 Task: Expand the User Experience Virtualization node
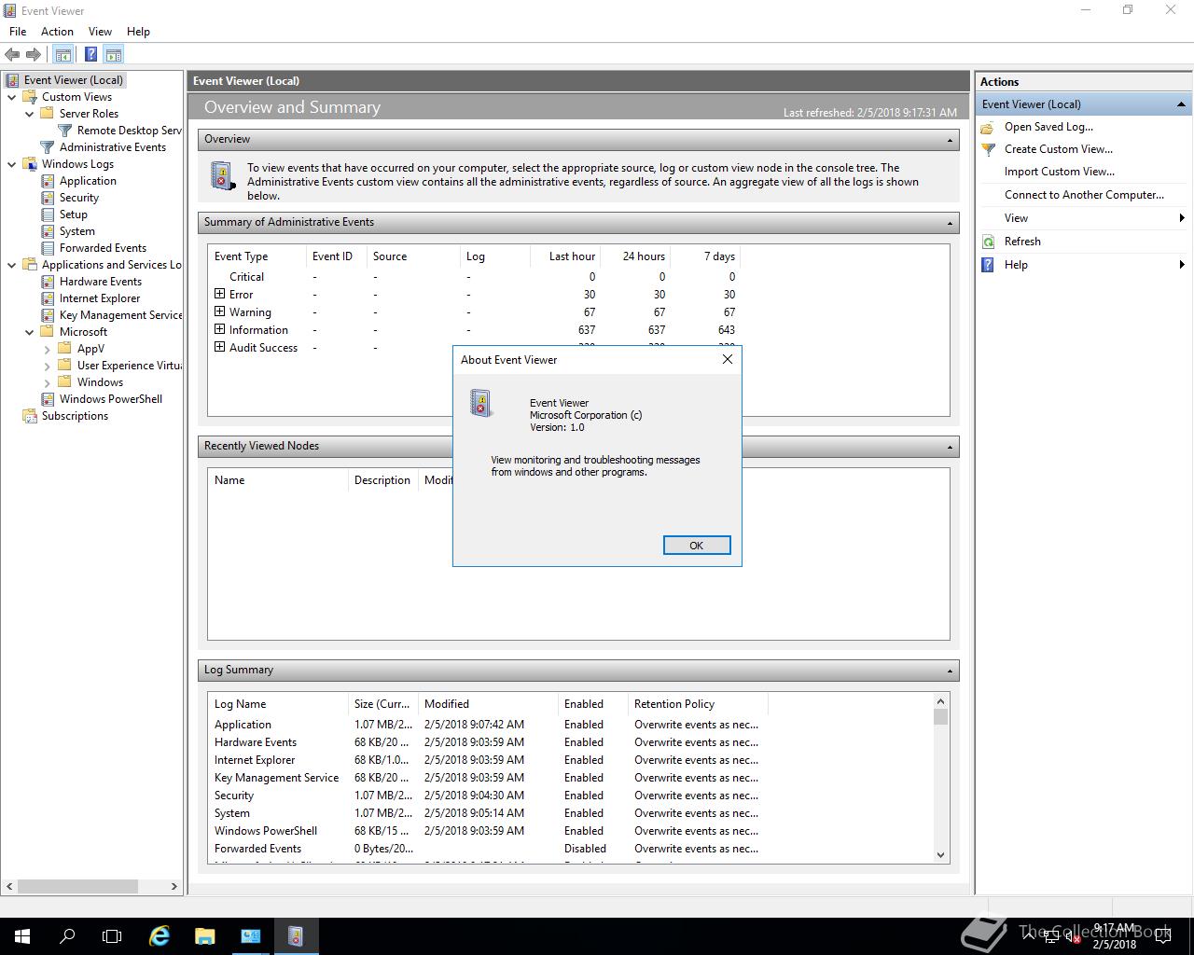(x=48, y=366)
